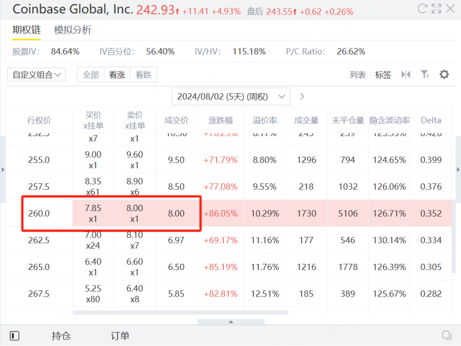Switch to 模拟分析 tab
The image size is (461, 346).
click(x=73, y=30)
